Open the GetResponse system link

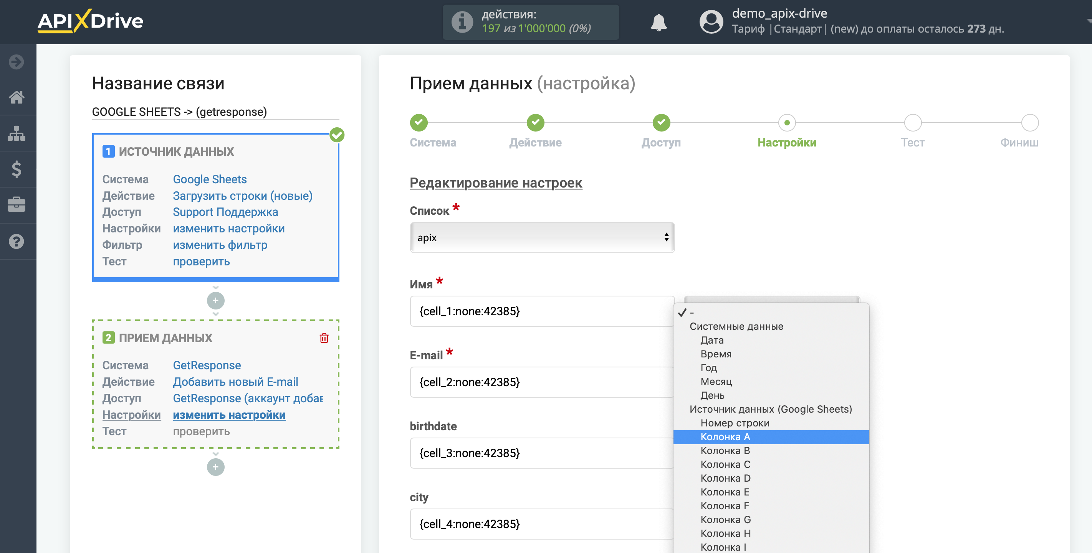(x=207, y=365)
